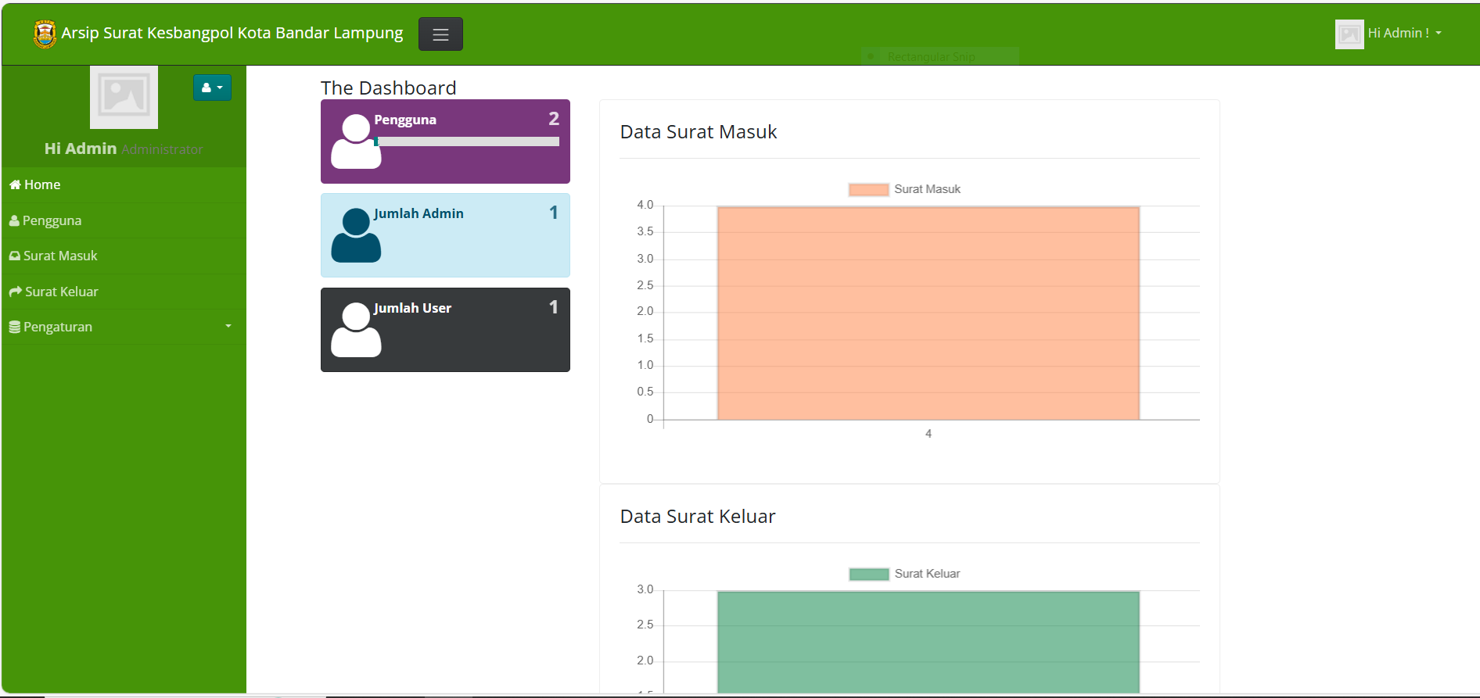Toggle the hamburger menu button
The height and width of the screenshot is (698, 1480).
[440, 34]
